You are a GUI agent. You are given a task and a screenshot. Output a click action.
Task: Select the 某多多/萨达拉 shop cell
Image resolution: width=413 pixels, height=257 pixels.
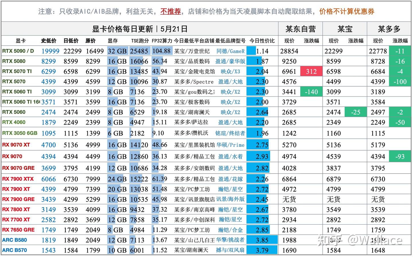point(191,122)
